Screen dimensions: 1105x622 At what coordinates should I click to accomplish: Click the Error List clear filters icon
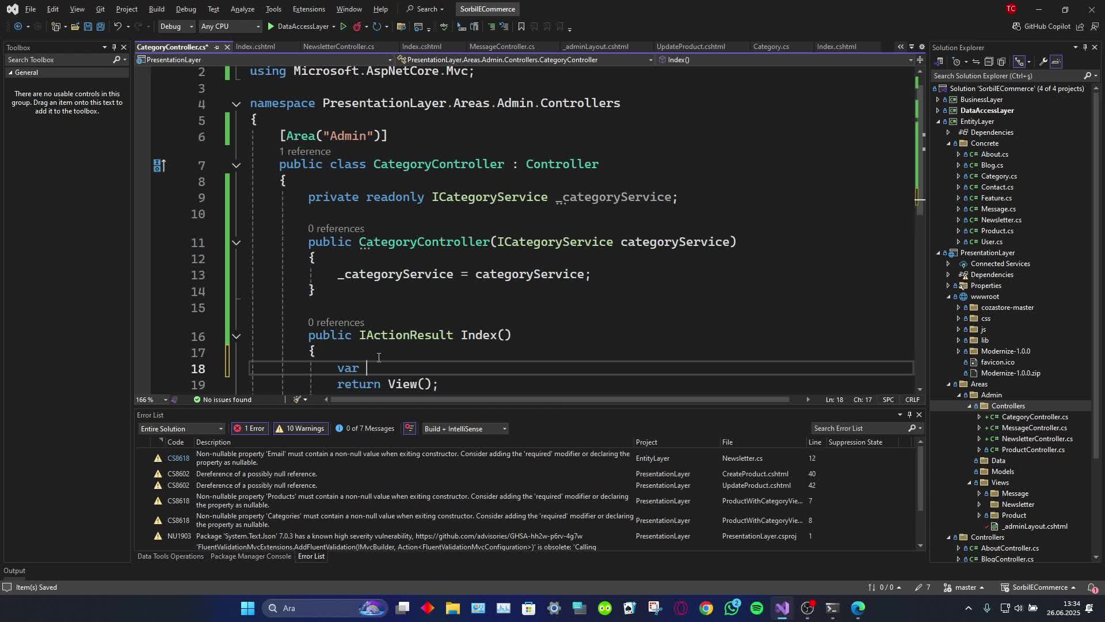click(409, 428)
